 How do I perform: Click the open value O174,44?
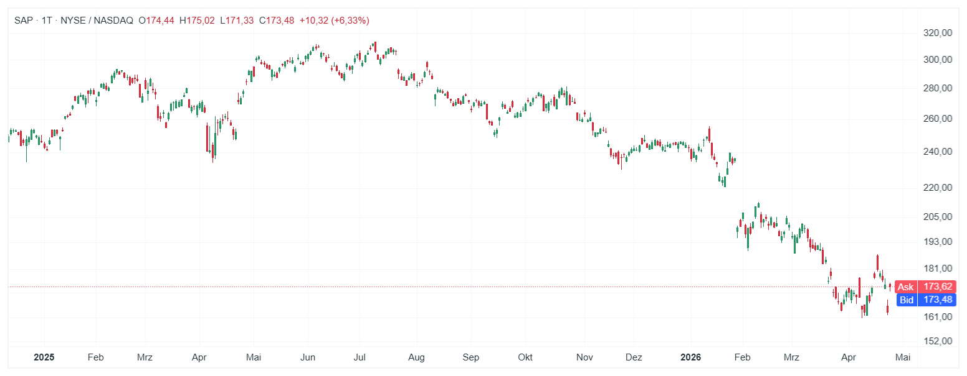(x=156, y=21)
